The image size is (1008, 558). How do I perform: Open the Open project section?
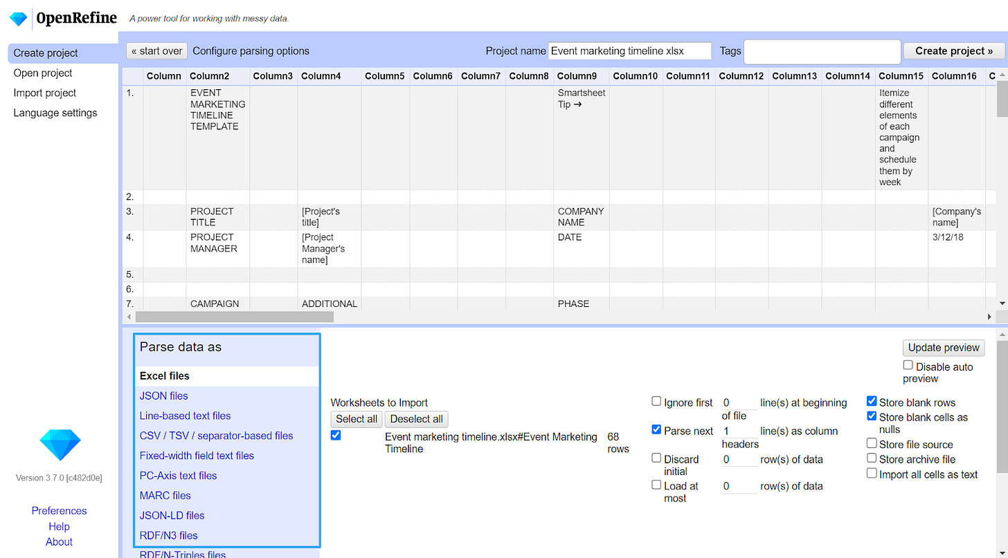pyautogui.click(x=43, y=73)
